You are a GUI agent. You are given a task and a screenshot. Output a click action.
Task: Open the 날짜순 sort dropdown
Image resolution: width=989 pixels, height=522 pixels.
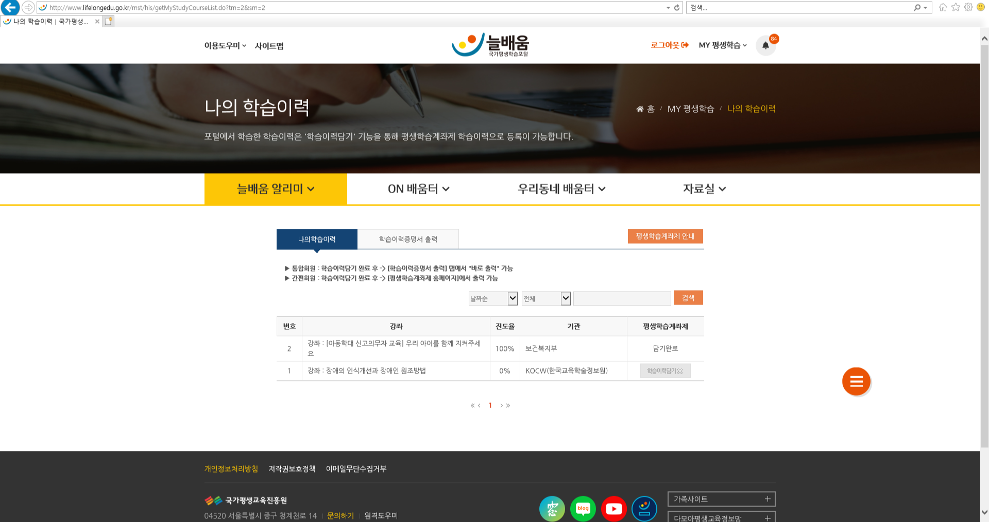coord(493,298)
